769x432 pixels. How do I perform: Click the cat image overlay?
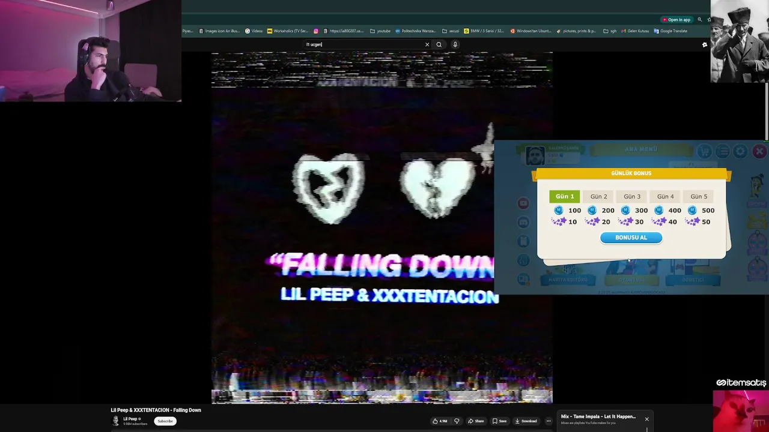[x=741, y=411]
